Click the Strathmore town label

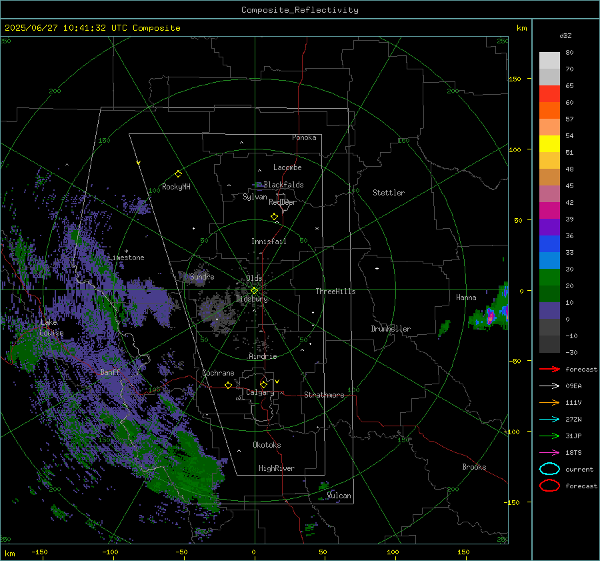pyautogui.click(x=324, y=395)
